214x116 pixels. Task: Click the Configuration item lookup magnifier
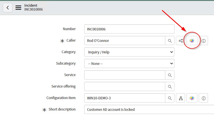click(170, 98)
